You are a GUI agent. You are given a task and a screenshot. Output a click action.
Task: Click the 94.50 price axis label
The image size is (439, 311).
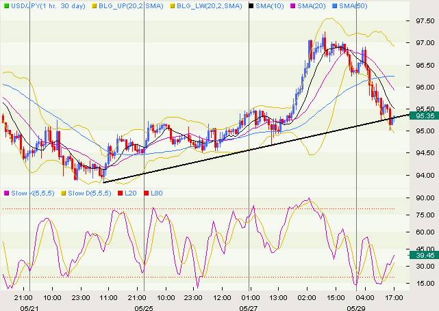pyautogui.click(x=425, y=153)
